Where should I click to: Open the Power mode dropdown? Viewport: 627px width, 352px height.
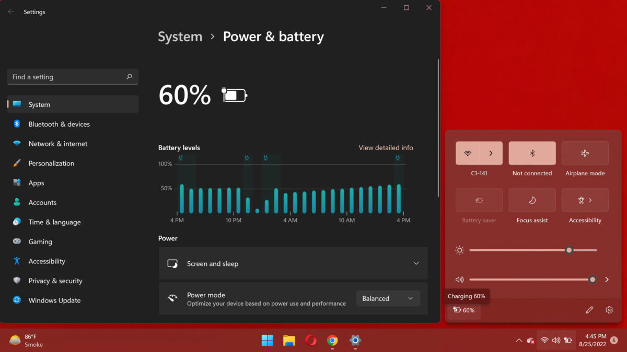click(388, 298)
